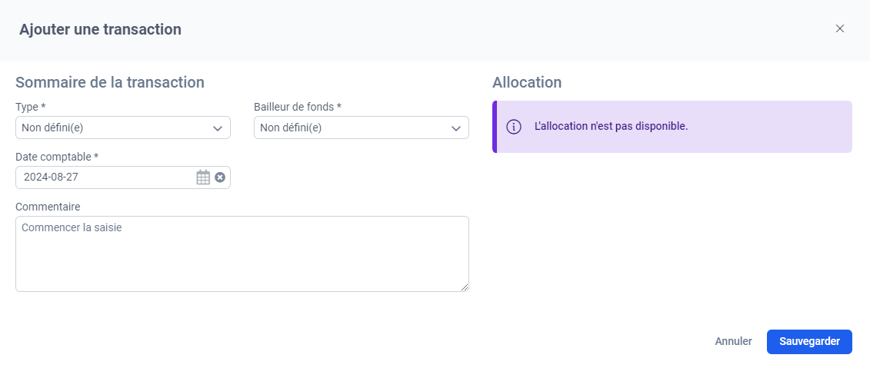The height and width of the screenshot is (368, 870).
Task: Open the Type dropdown showing Non défini(e)
Action: (122, 128)
